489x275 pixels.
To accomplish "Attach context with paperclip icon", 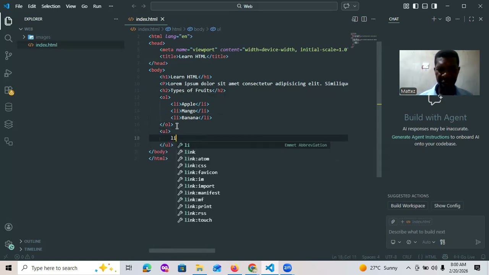I will point(393,222).
